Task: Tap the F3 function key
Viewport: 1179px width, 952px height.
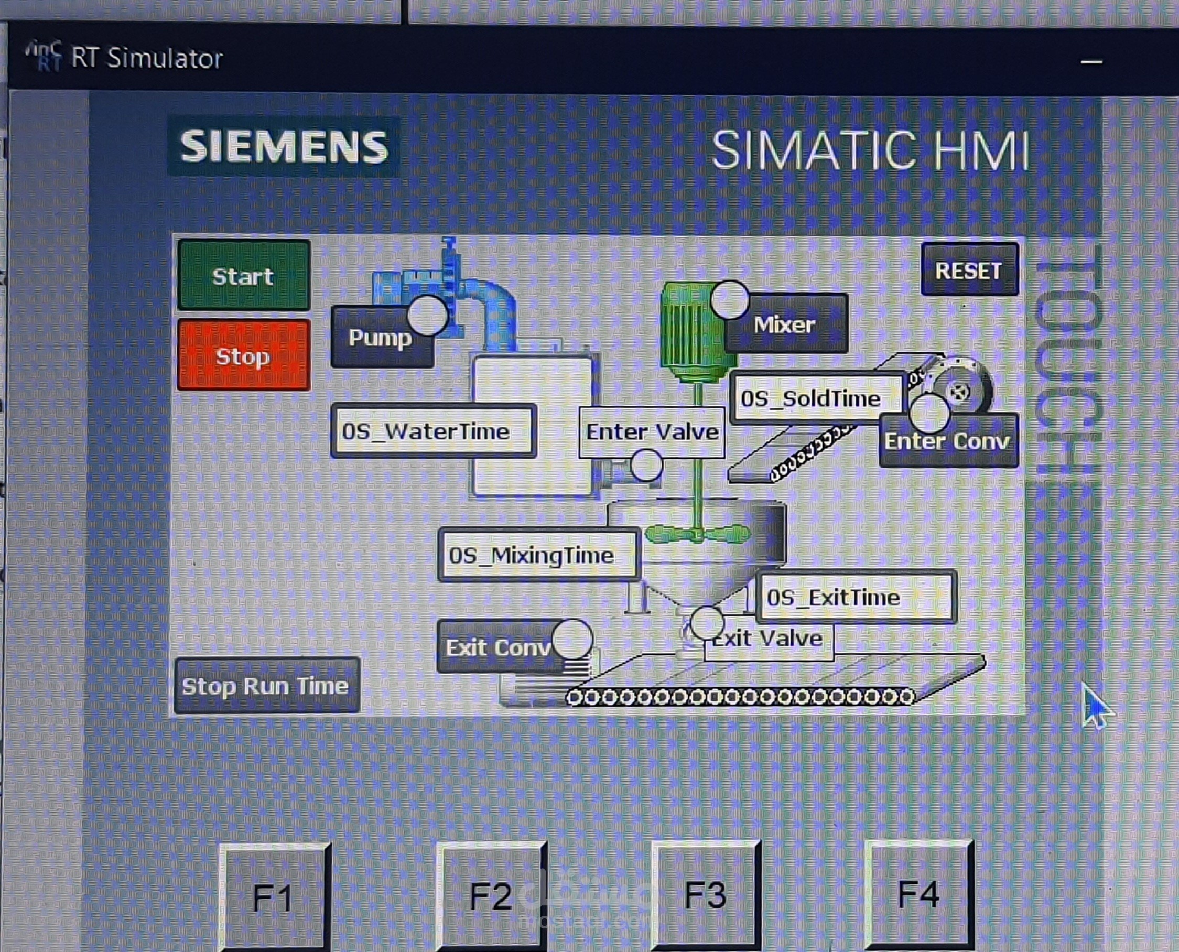Action: (x=706, y=895)
